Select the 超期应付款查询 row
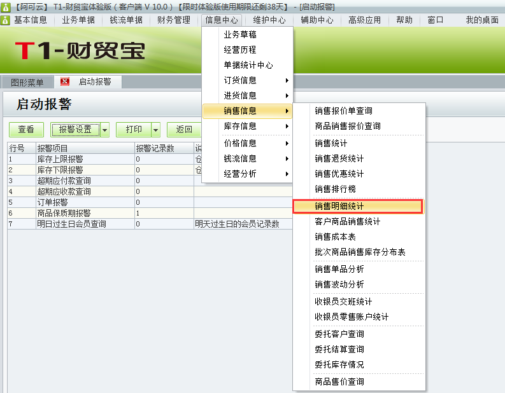 click(x=150, y=181)
